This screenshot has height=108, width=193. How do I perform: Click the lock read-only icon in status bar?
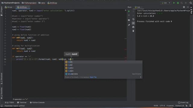[187, 106]
